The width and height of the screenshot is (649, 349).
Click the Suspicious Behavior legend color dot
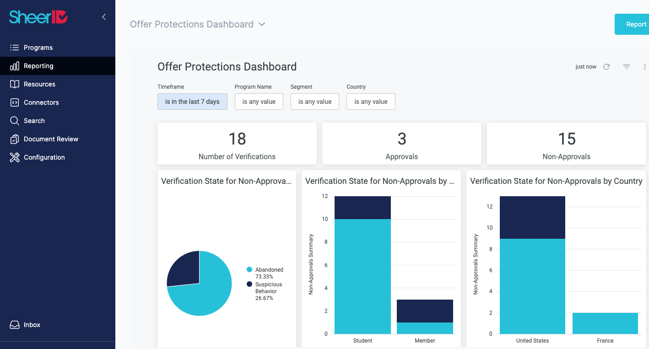pos(249,285)
